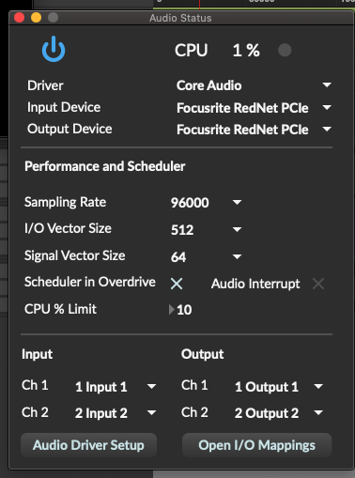Open Output Ch 1 channel dropdown
Viewport: 355px width, 478px height.
(x=318, y=386)
